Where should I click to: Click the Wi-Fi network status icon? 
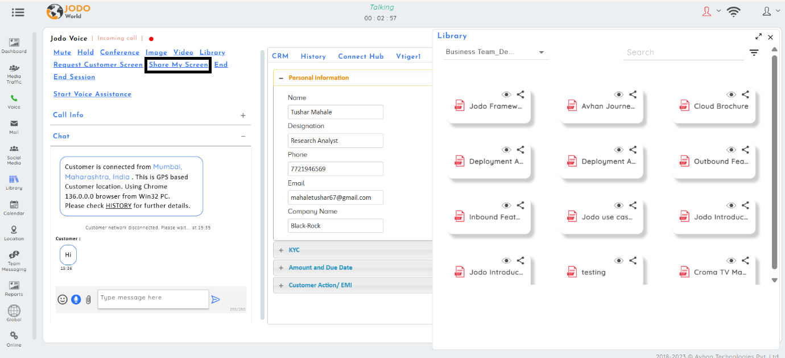pyautogui.click(x=734, y=11)
